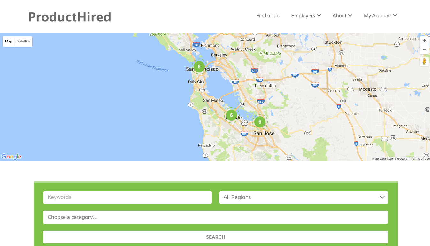Expand the My Account menu

pos(380,16)
